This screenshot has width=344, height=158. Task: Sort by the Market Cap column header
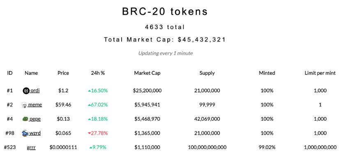[x=147, y=73]
